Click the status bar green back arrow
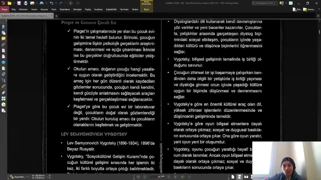Viewport: 321px width, 180px height. tap(183, 177)
